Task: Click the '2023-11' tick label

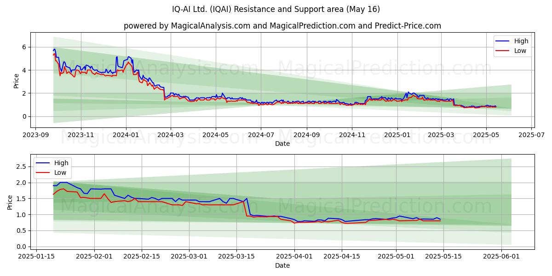Action: point(81,135)
